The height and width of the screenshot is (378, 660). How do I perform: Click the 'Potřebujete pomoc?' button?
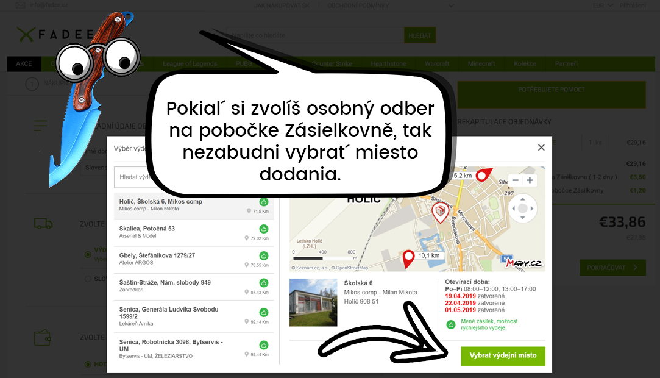[x=552, y=94]
